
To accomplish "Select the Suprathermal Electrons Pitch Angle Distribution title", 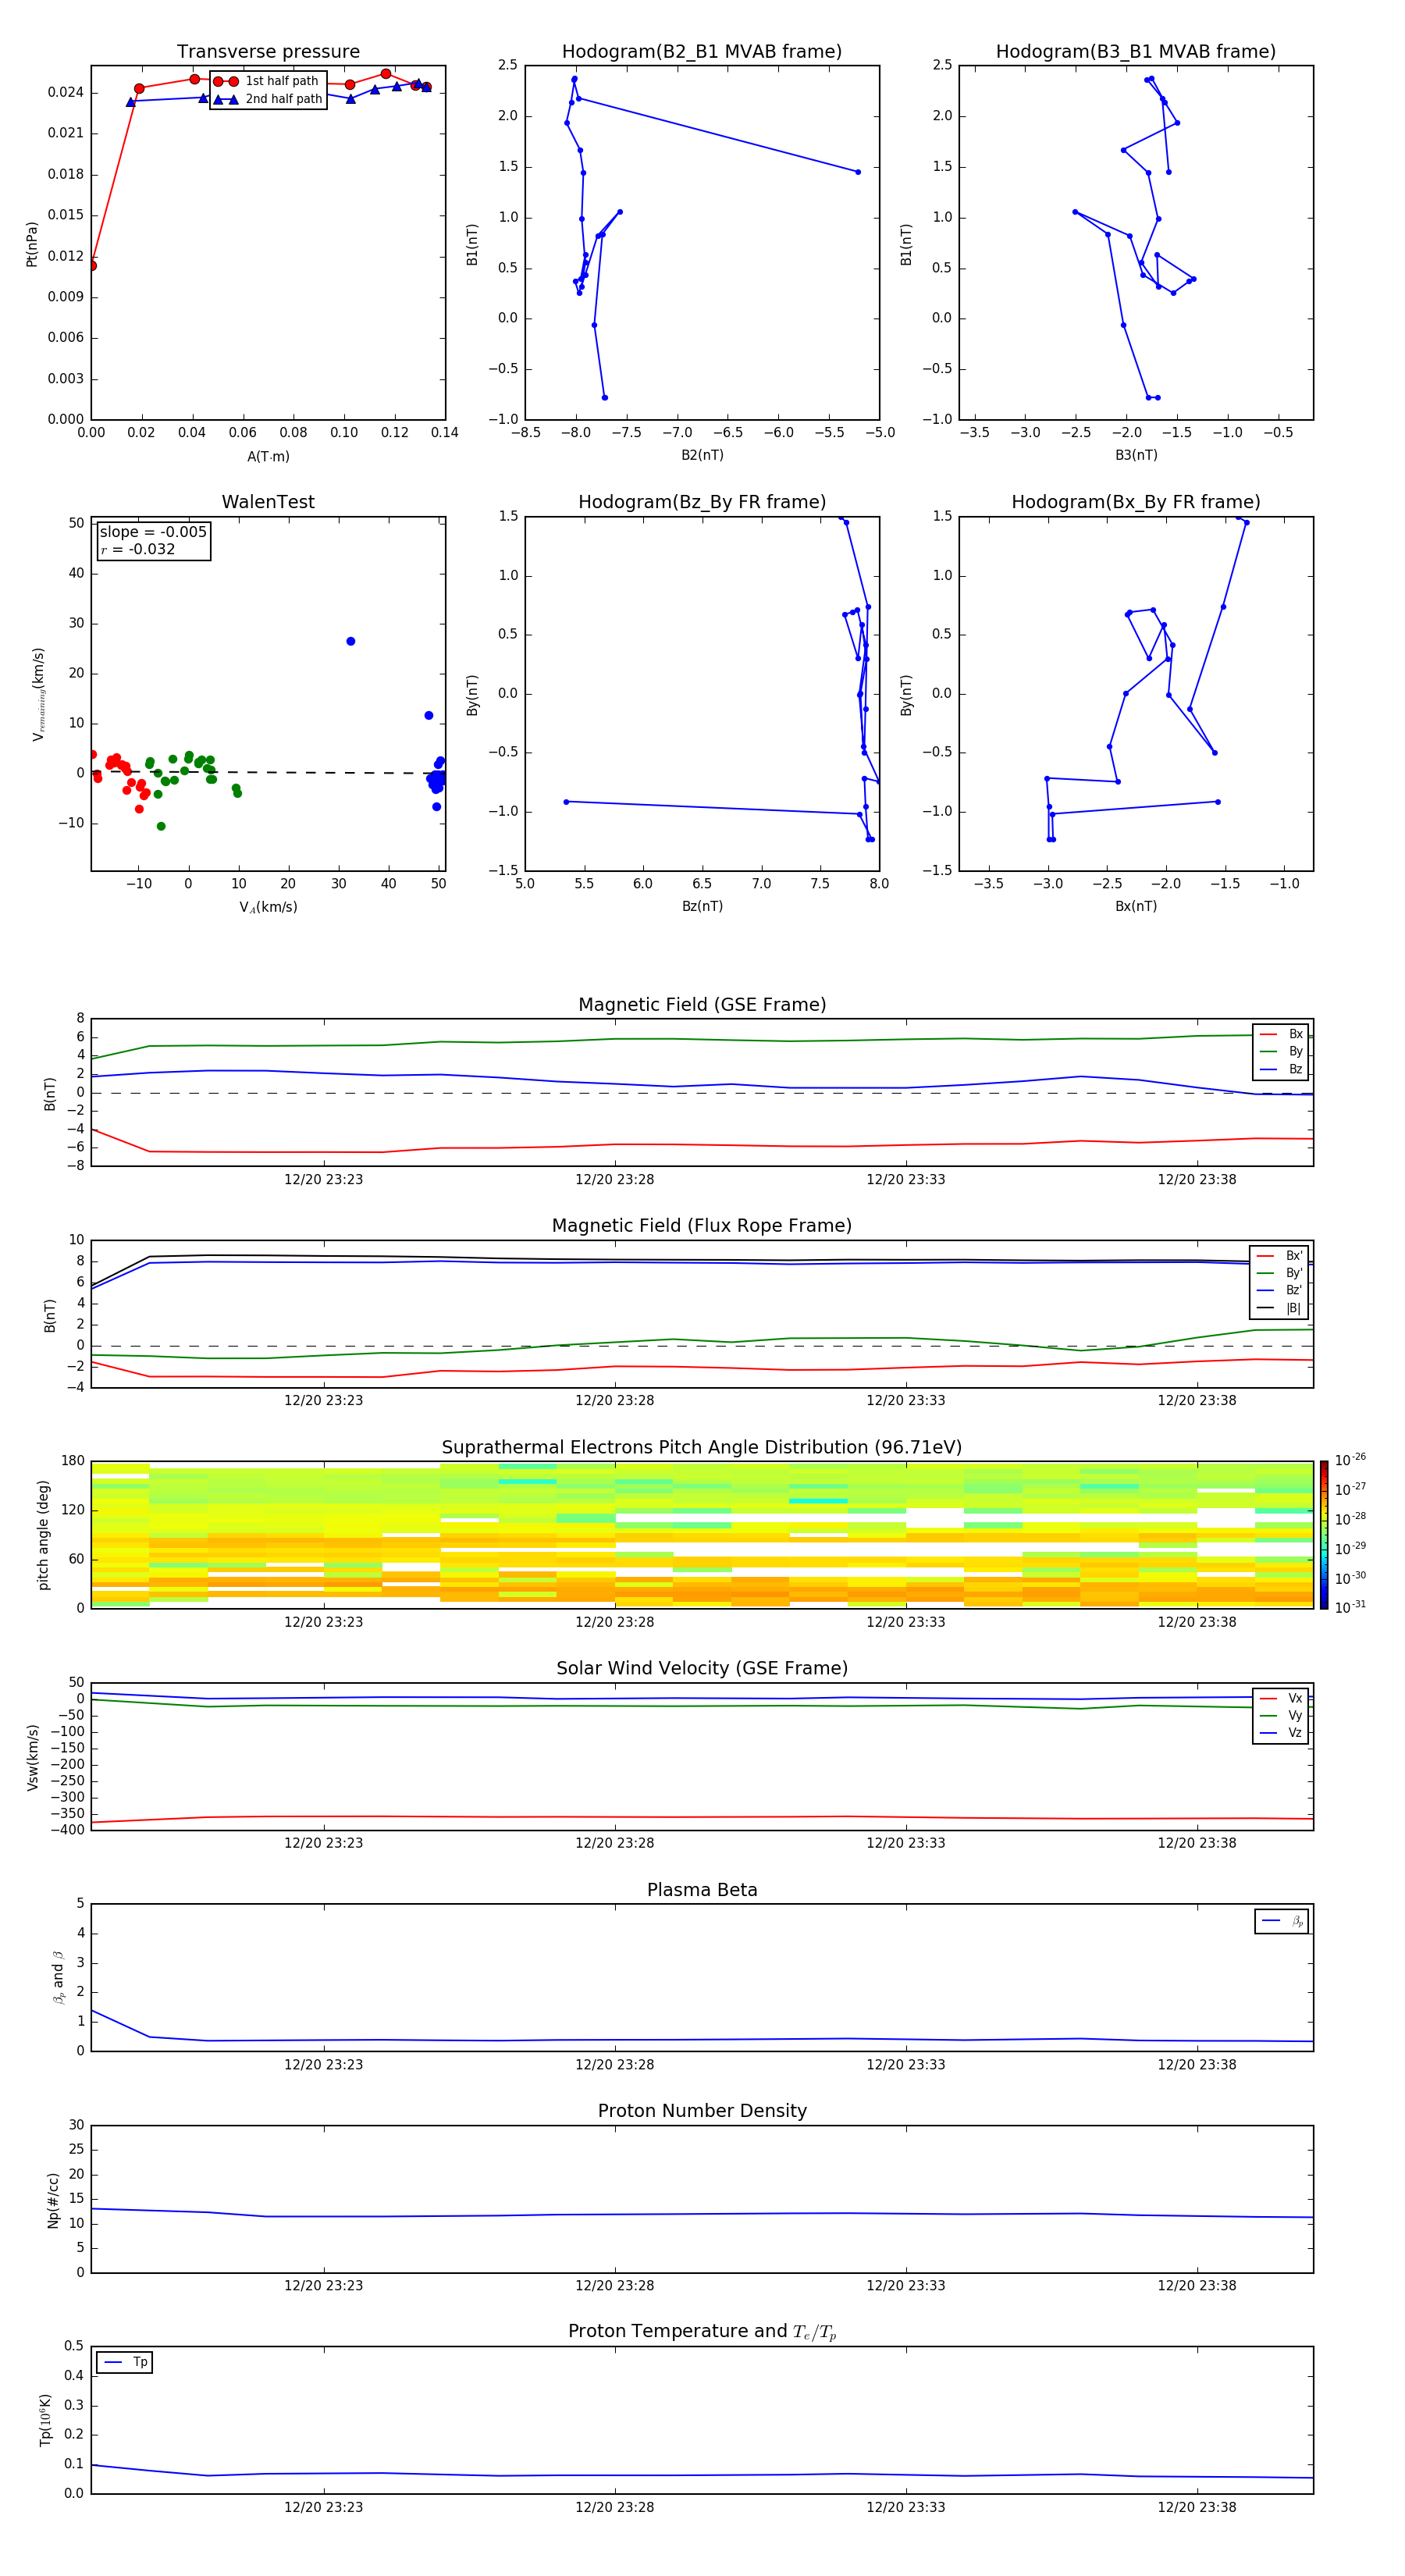I will click(702, 1448).
